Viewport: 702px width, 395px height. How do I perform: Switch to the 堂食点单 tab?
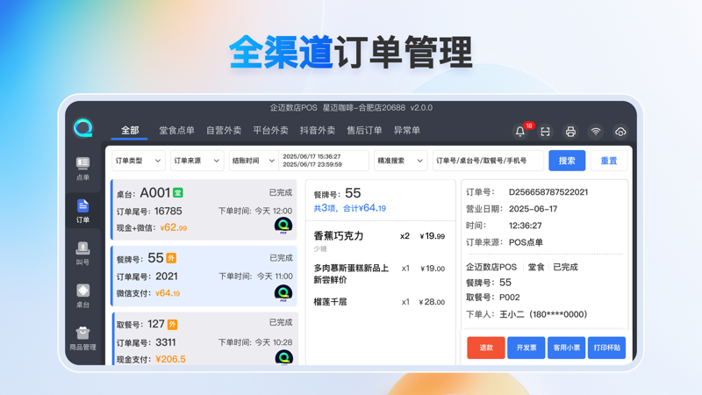click(x=176, y=131)
